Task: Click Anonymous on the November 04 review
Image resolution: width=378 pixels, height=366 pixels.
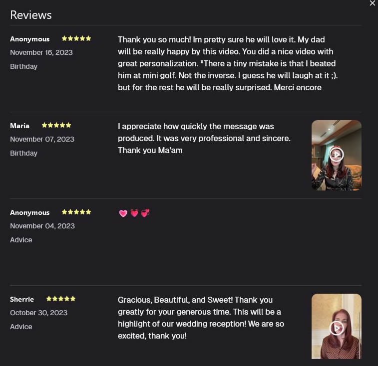Action: point(30,212)
